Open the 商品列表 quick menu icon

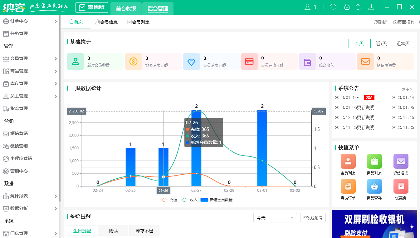point(374,161)
